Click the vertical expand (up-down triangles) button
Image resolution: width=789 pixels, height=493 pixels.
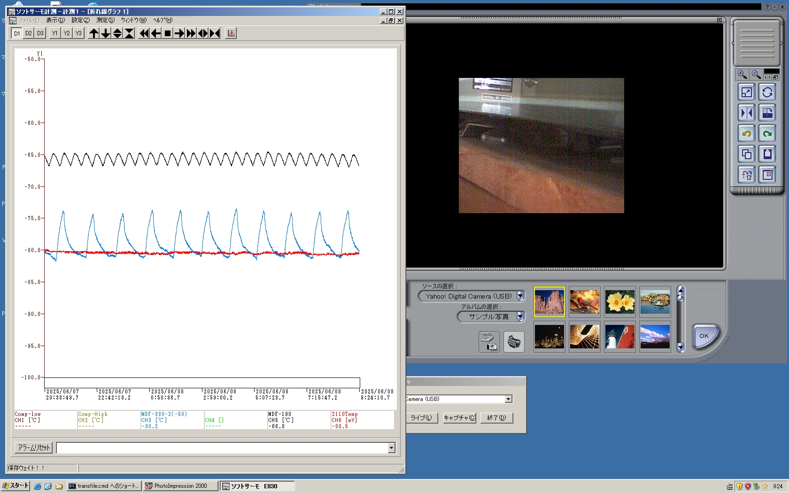click(x=117, y=33)
